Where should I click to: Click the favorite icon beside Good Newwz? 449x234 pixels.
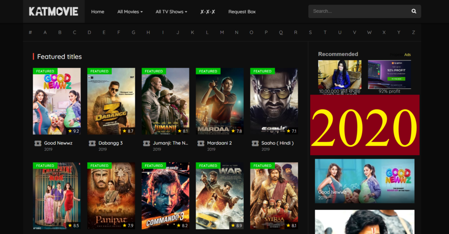[38, 143]
